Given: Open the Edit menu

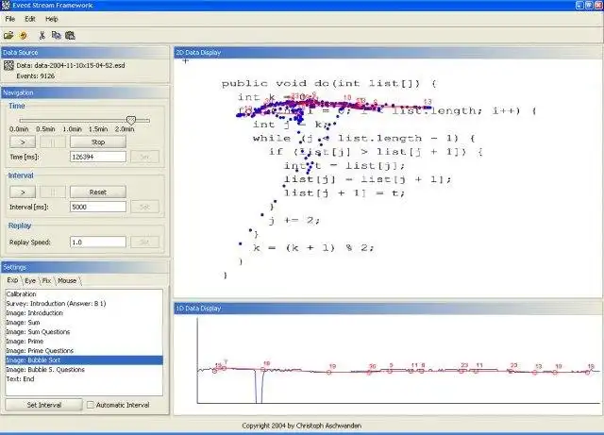Looking at the screenshot, I should pos(30,19).
